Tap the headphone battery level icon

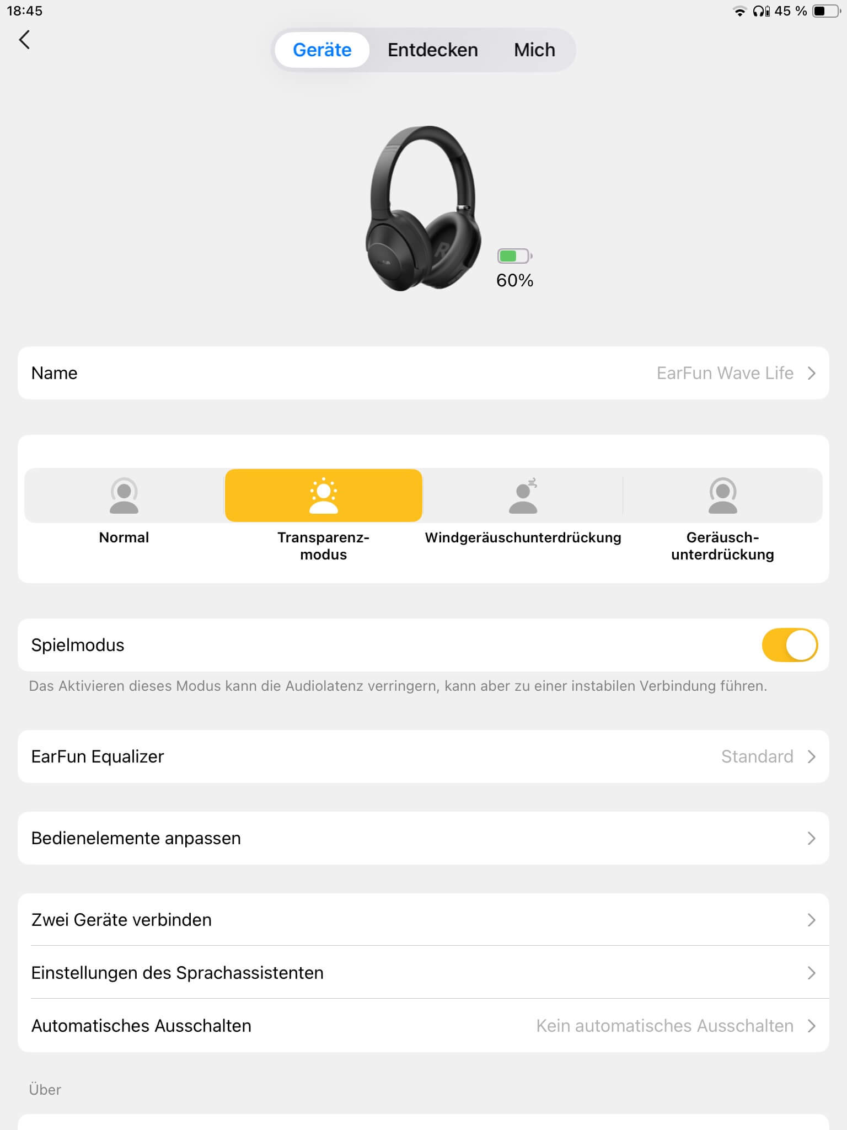[x=514, y=256]
